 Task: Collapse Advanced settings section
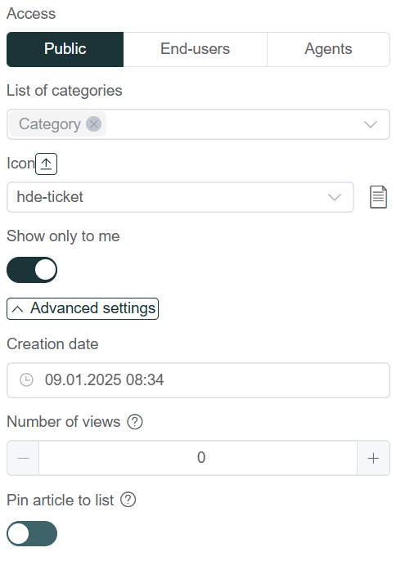(83, 308)
